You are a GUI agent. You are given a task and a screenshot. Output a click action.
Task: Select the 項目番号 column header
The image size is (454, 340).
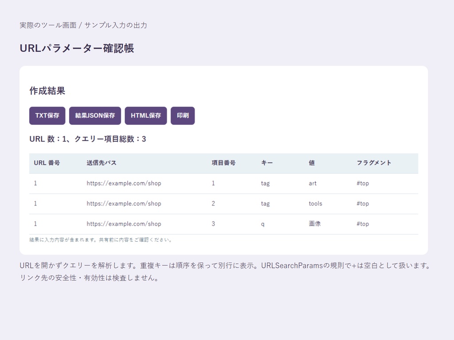click(223, 163)
